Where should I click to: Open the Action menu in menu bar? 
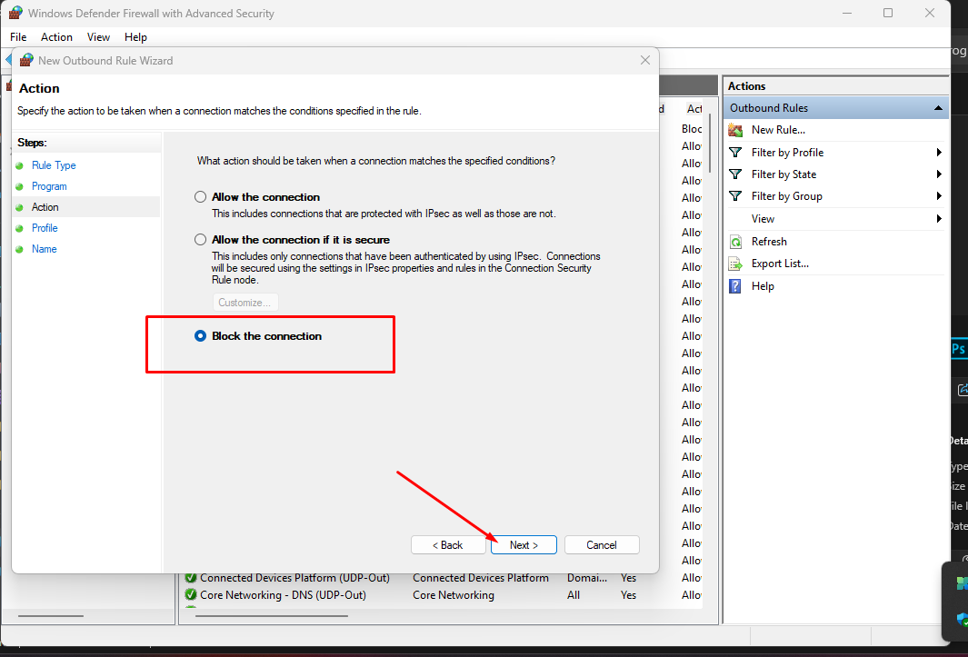[56, 37]
